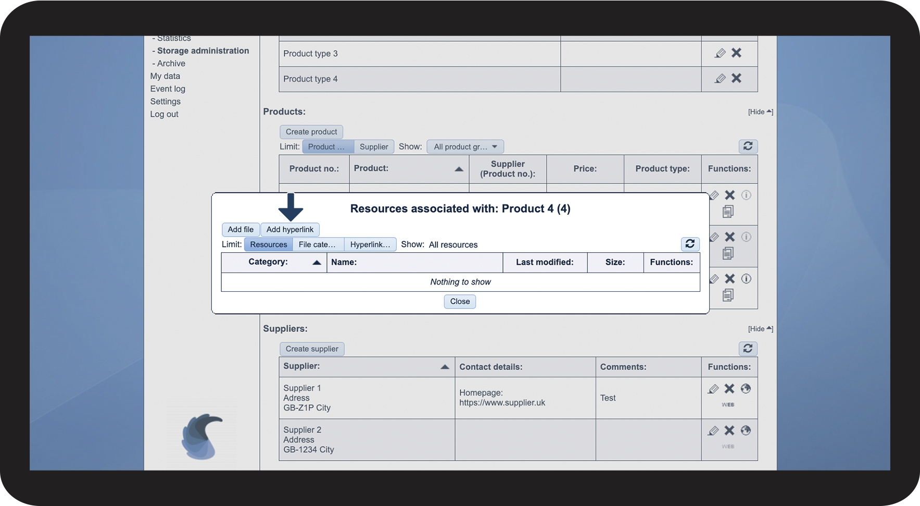Click the Comments column header
This screenshot has height=506, width=920.
(648, 367)
